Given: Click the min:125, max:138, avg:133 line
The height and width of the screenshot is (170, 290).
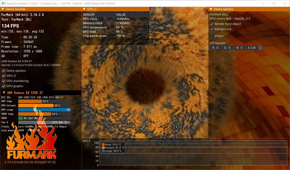Looking at the screenshot, I should (23, 31).
